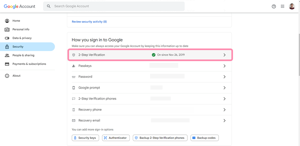Click the green check status icon

(153, 55)
